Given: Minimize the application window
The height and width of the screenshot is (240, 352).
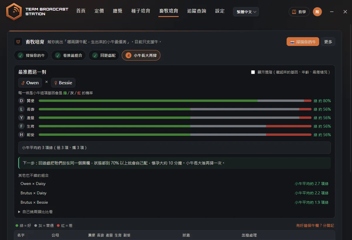Looking at the screenshot, I should (x=332, y=12).
